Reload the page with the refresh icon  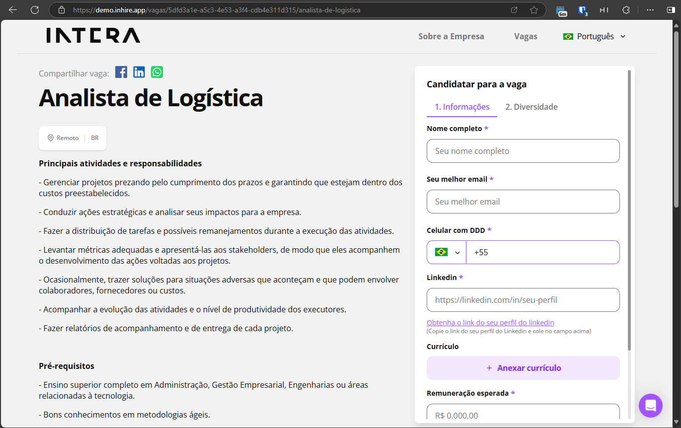pyautogui.click(x=35, y=10)
